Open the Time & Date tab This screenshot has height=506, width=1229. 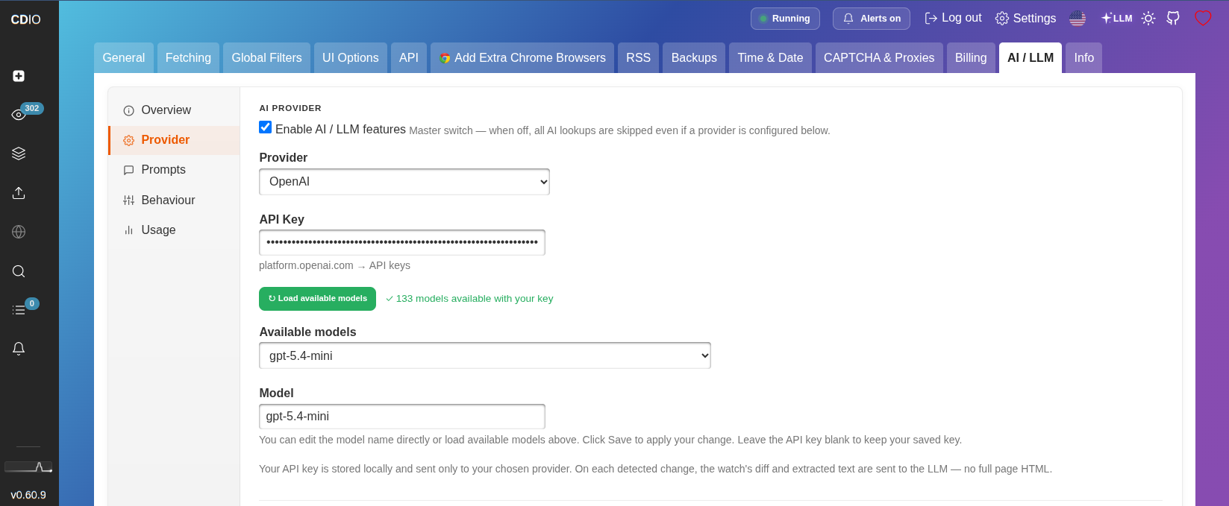770,57
